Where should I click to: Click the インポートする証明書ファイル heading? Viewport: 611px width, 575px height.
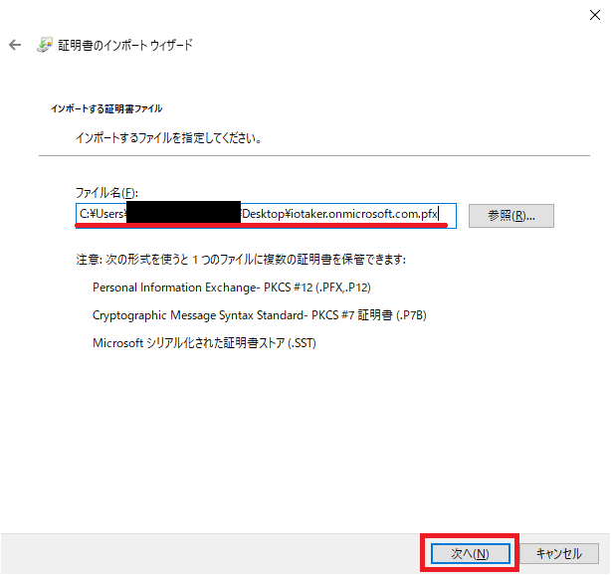point(105,107)
